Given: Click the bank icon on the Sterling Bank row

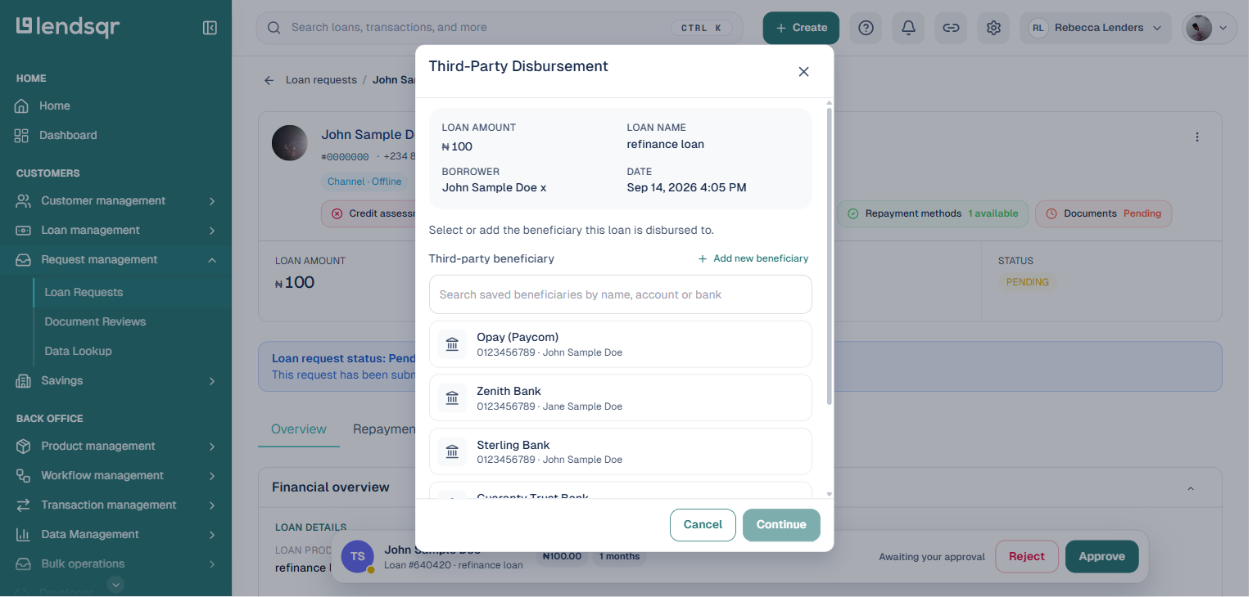Looking at the screenshot, I should tap(452, 451).
